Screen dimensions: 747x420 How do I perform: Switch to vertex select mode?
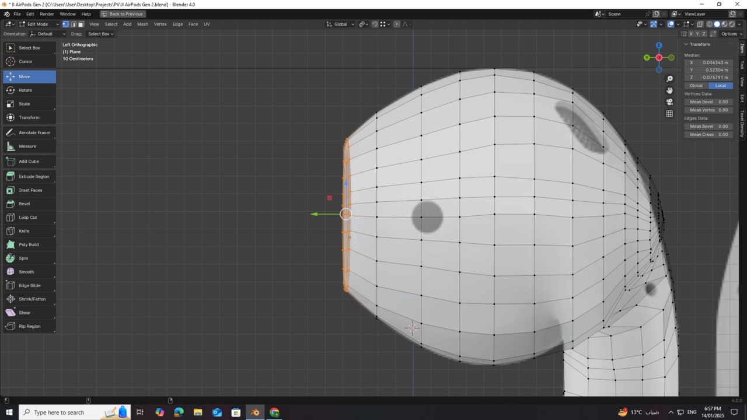[65, 24]
